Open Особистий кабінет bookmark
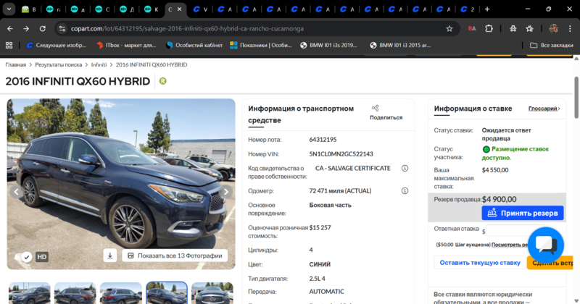This screenshot has height=304, width=580. (x=194, y=45)
